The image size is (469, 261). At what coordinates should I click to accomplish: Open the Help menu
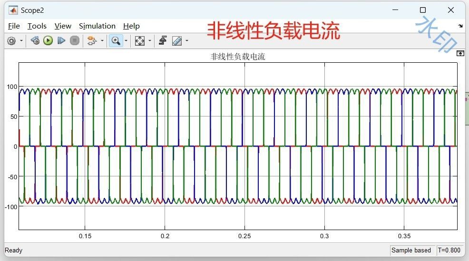(x=131, y=26)
